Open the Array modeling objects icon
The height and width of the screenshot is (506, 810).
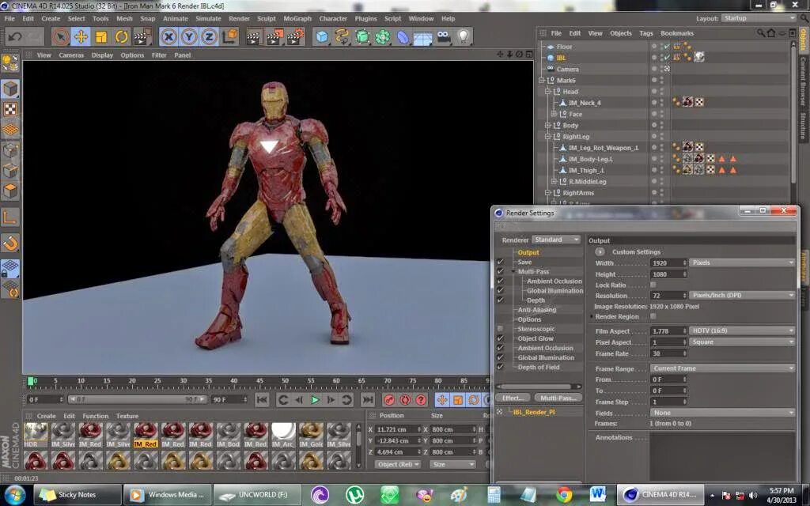point(382,36)
